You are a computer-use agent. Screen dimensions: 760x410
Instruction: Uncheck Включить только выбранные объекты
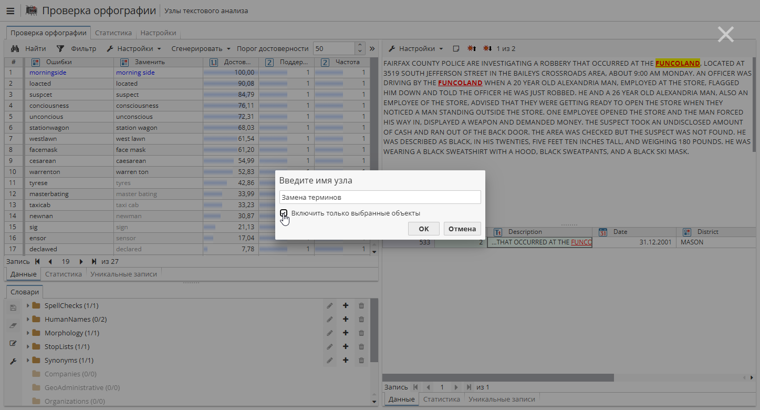(284, 213)
